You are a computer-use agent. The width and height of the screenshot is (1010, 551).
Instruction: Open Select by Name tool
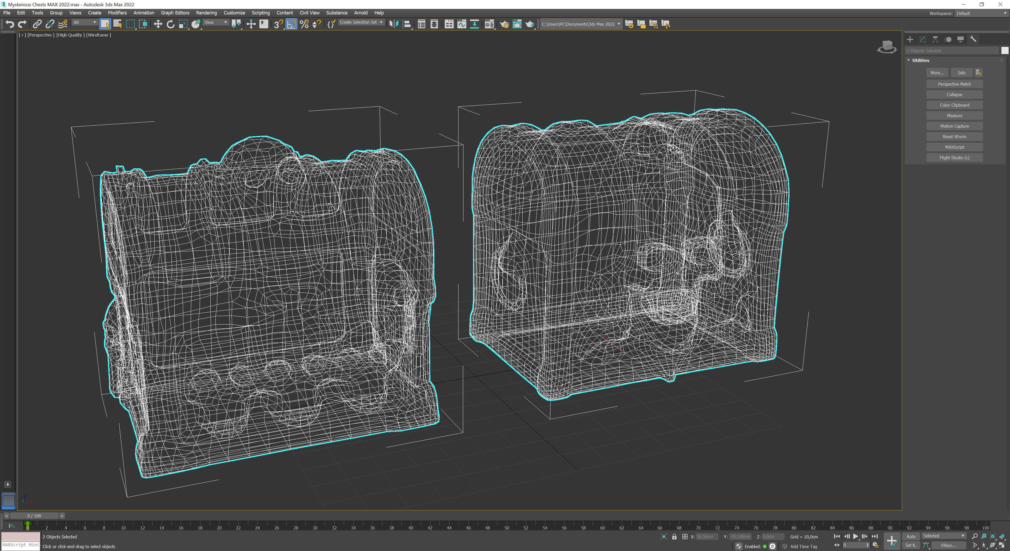pyautogui.click(x=118, y=24)
